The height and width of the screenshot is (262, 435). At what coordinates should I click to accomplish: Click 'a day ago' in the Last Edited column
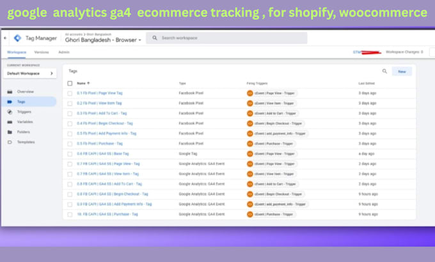[366, 154]
